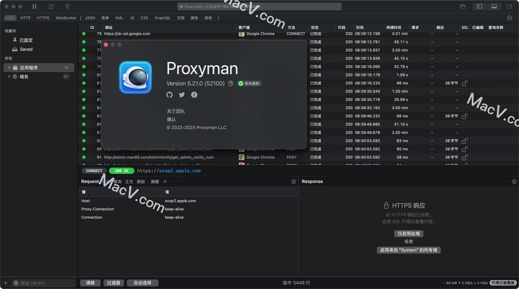Clear session with the trash icon
This screenshot has height=289, width=519.
(x=67, y=6)
